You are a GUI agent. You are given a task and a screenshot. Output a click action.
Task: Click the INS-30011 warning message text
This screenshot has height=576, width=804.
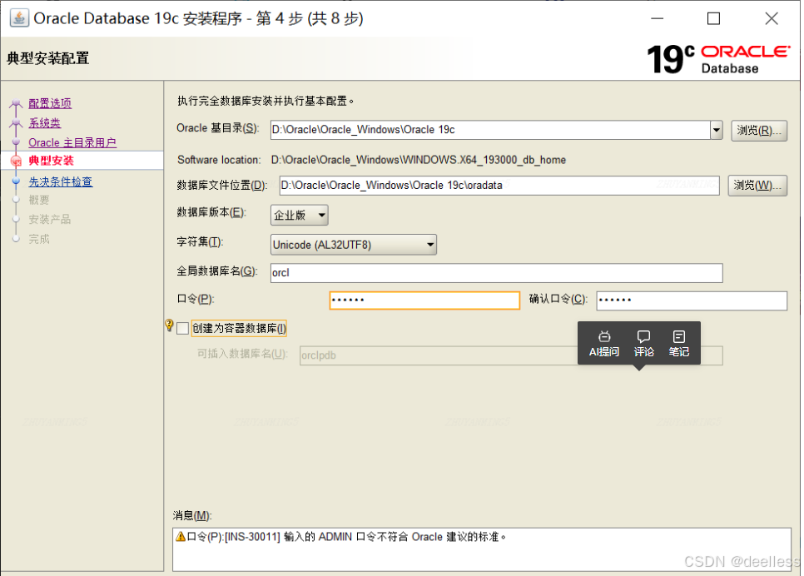[x=347, y=537]
